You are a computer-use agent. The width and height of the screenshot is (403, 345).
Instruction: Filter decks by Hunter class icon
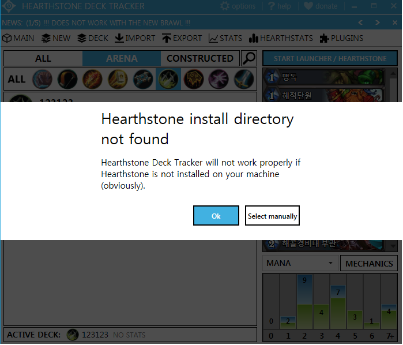point(67,79)
